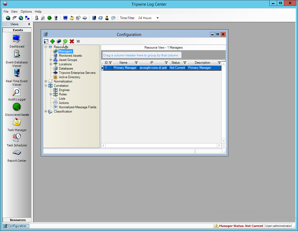The height and width of the screenshot is (231, 298).
Task: Click the green plus Add button
Action: coord(53,41)
